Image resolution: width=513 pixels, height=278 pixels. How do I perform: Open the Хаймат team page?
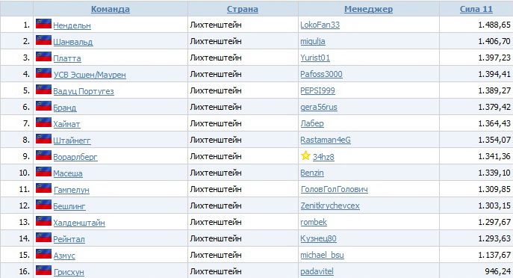66,124
